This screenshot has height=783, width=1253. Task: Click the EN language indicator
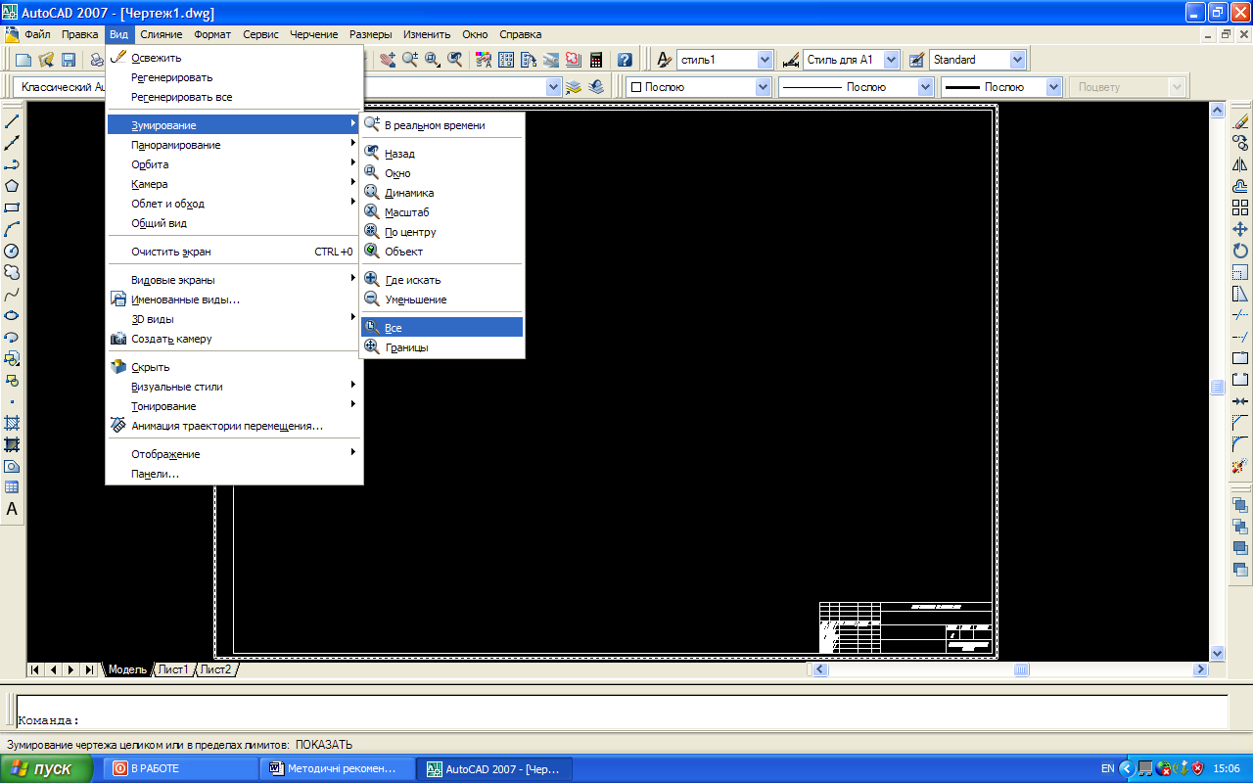1108,768
